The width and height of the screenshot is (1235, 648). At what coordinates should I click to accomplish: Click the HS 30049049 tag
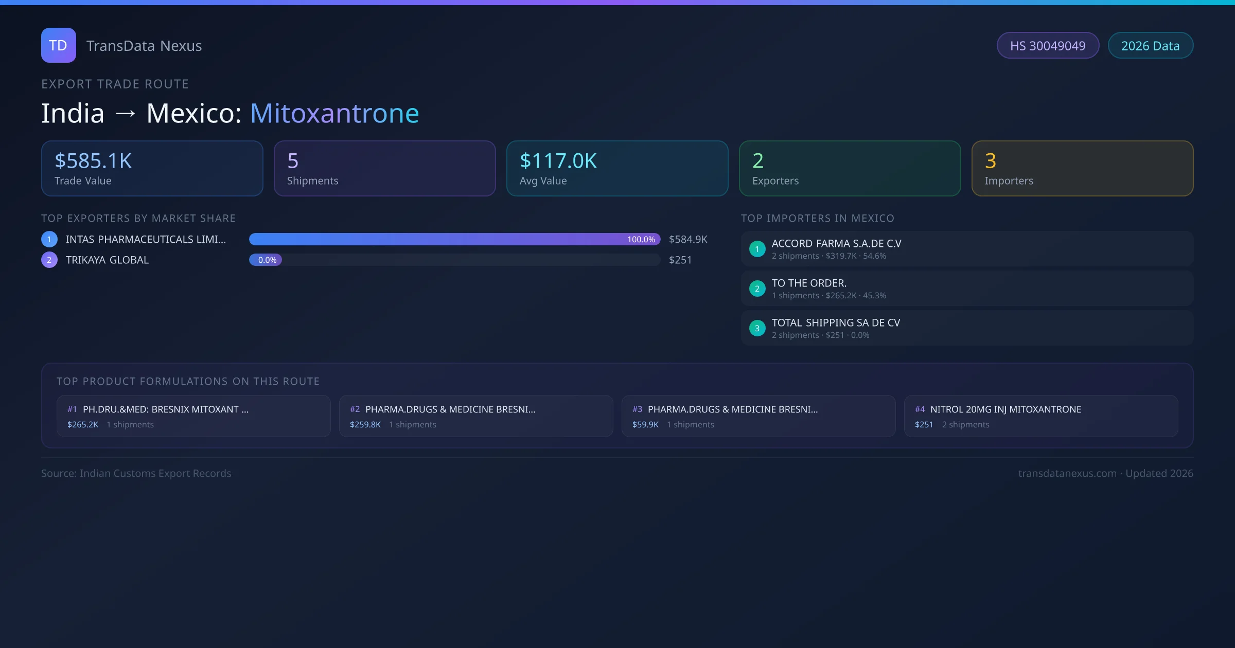tap(1047, 46)
